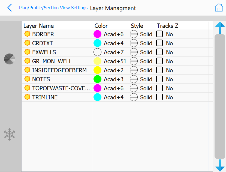The width and height of the screenshot is (226, 172).
Task: Click Acad+51 color value text
Action: 115,61
